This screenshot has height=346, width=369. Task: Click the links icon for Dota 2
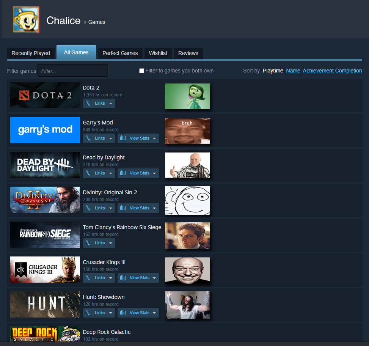(88, 103)
